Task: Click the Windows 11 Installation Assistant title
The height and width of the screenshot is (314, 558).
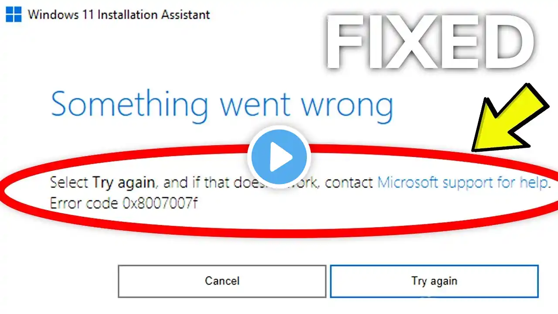Action: pyautogui.click(x=119, y=15)
